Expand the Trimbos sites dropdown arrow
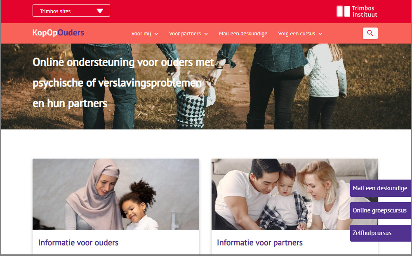This screenshot has height=256, width=412. coord(99,11)
